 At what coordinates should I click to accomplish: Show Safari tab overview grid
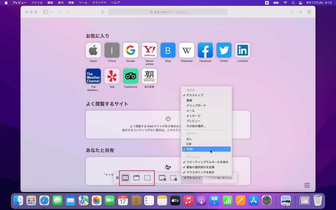pyautogui.click(x=309, y=12)
